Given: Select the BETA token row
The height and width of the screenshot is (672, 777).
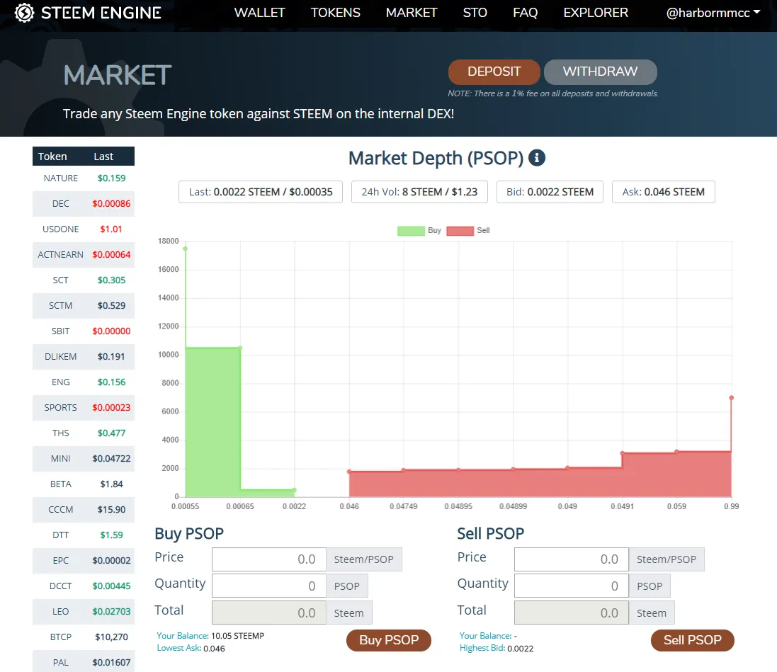Looking at the screenshot, I should click(84, 484).
